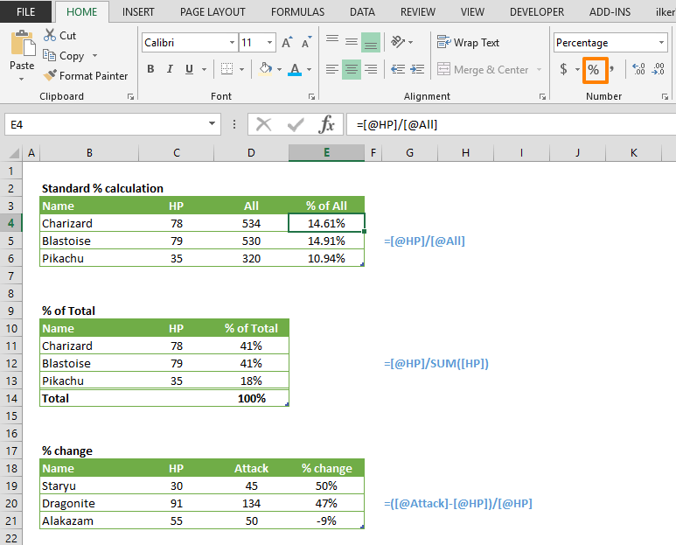The width and height of the screenshot is (676, 545).
Task: Expand the Name Box dropdown arrow
Action: tap(212, 124)
